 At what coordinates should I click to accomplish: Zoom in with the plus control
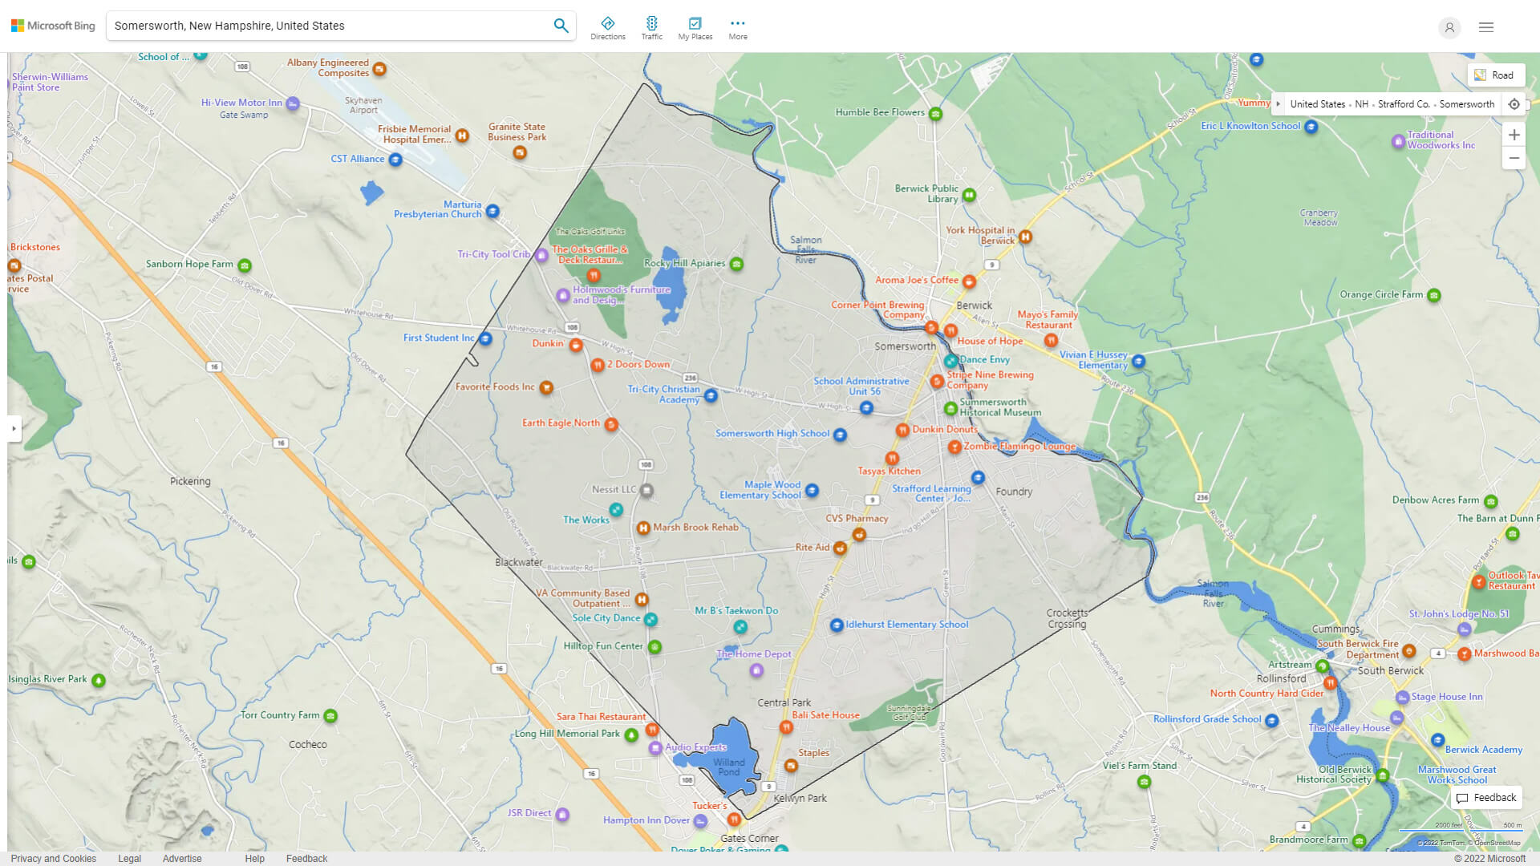[x=1514, y=134]
